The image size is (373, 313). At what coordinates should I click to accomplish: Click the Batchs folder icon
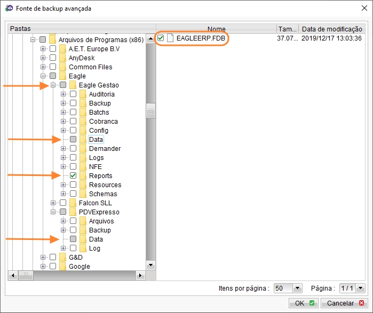click(83, 112)
